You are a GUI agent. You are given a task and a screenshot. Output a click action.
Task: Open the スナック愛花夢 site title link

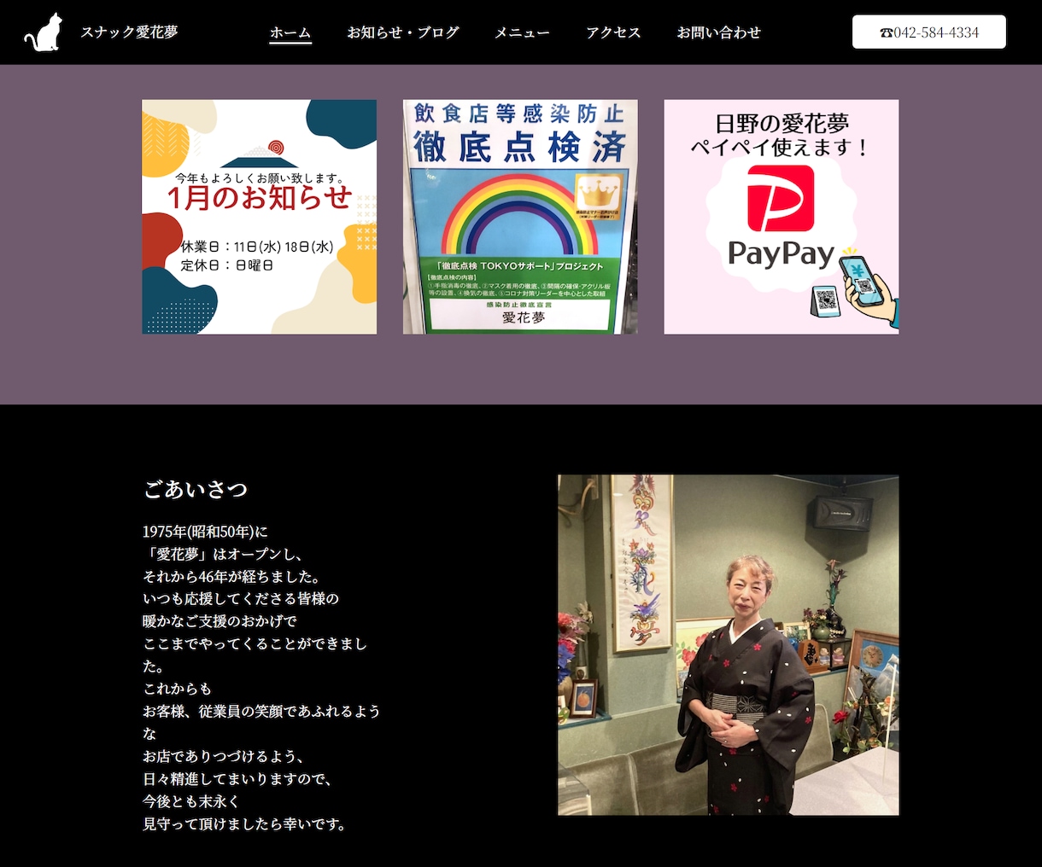point(129,32)
